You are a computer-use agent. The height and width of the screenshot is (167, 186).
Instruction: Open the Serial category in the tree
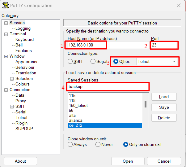[x=21, y=112]
